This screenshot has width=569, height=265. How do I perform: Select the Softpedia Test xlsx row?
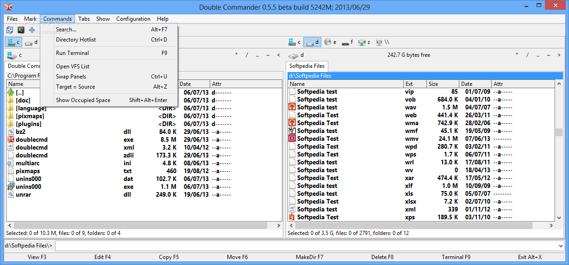tap(421, 201)
